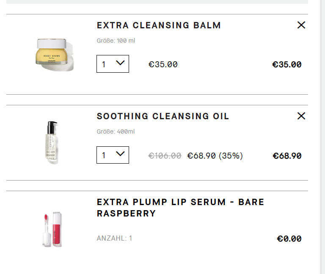325x274 pixels.
Task: Click the crossed-out €106.00 original price
Action: pos(165,156)
